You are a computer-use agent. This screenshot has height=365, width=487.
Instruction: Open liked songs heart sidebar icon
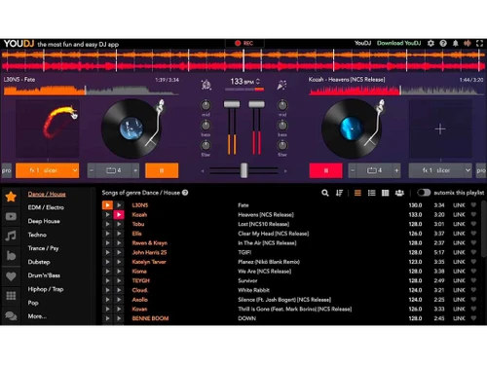pyautogui.click(x=11, y=276)
